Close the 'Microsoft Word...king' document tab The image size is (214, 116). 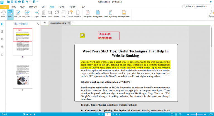69,23
